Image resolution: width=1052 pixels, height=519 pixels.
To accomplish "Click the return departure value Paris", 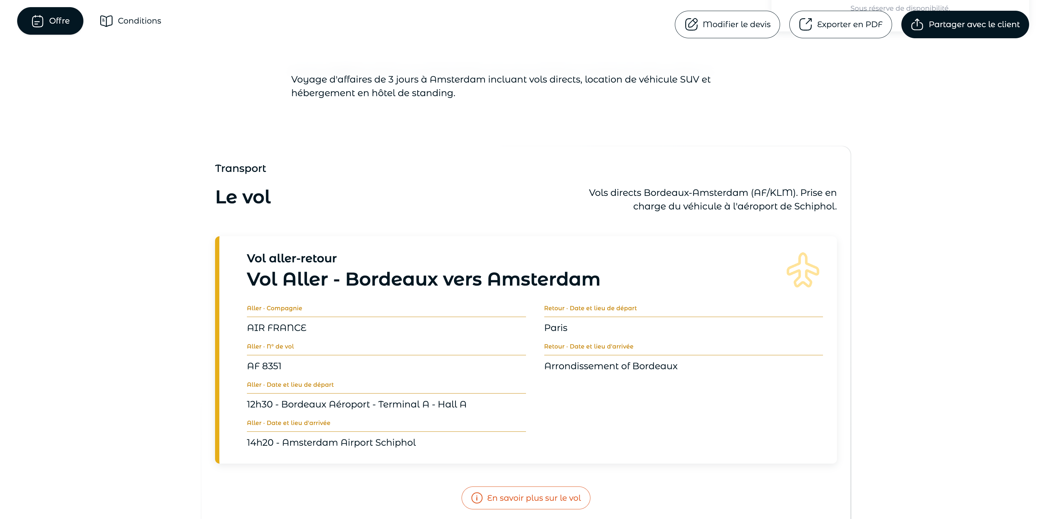I will [556, 328].
